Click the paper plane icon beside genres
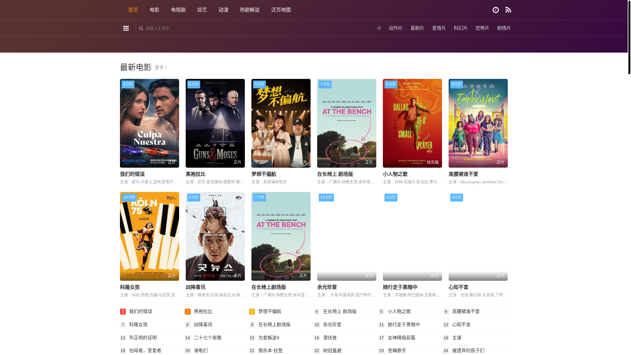 click(x=379, y=28)
